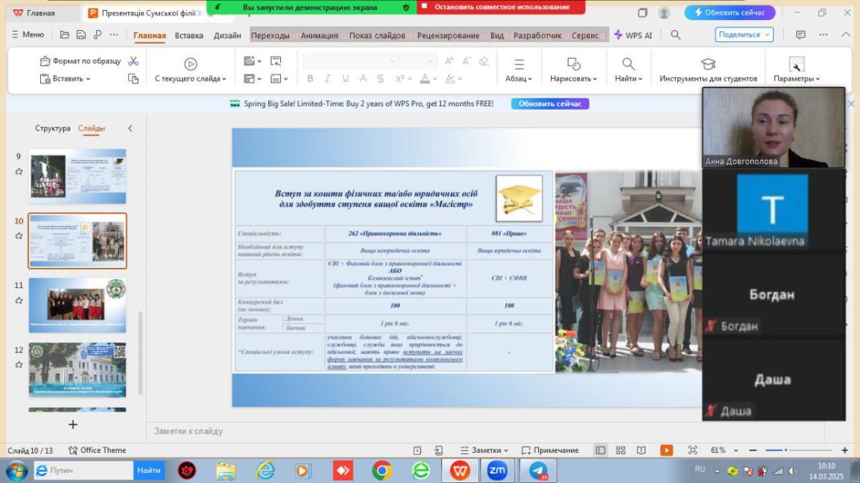Start slideshow with the play icon

pos(190,64)
